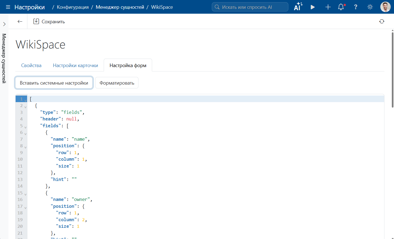Open help question mark icon
This screenshot has width=394, height=239.
point(356,7)
